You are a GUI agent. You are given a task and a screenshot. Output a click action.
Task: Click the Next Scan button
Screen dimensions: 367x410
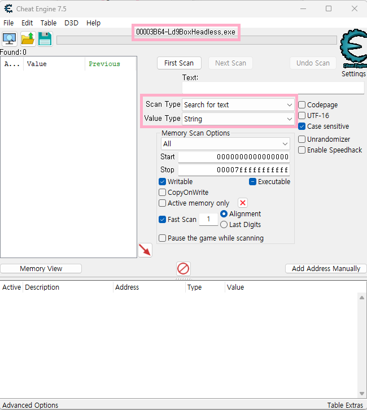[230, 63]
